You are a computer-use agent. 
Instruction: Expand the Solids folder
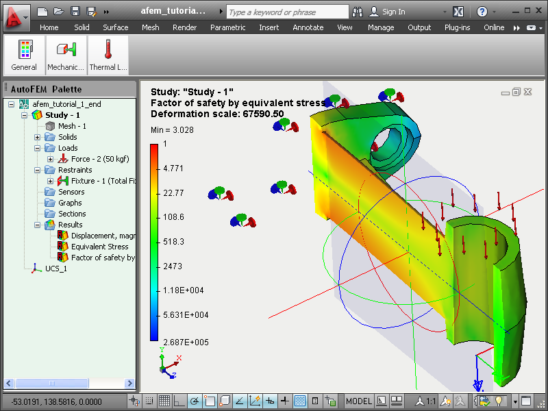(x=38, y=137)
